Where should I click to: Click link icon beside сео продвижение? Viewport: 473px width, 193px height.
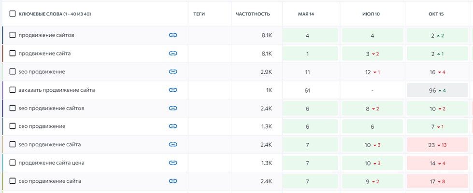[173, 126]
